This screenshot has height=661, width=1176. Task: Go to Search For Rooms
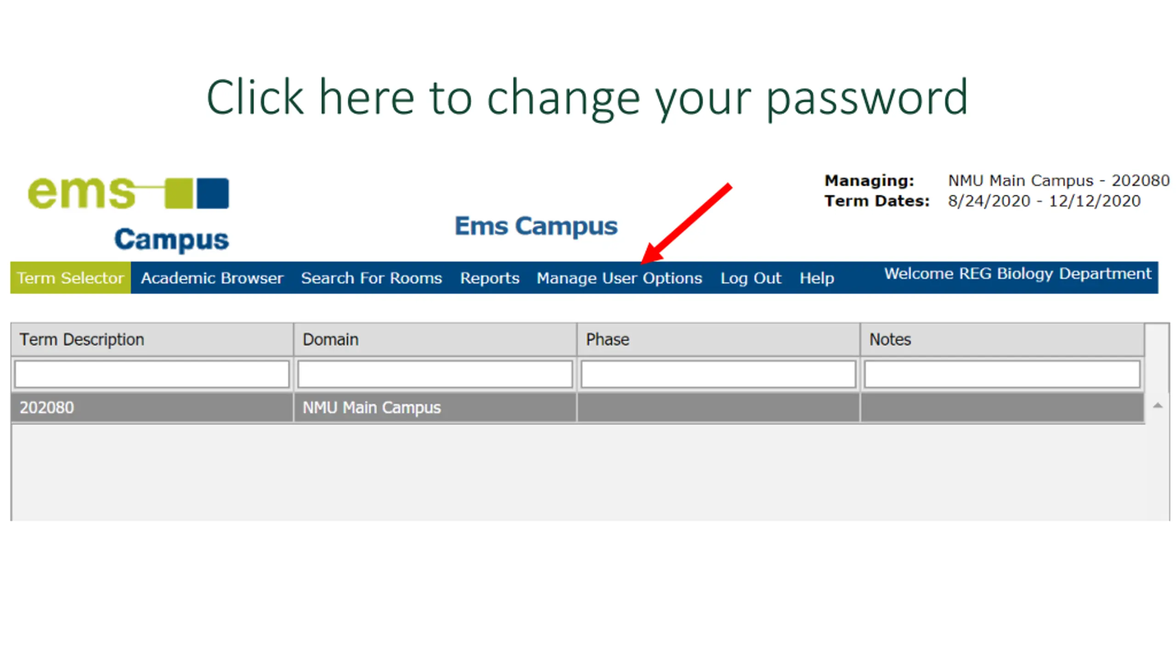click(372, 278)
